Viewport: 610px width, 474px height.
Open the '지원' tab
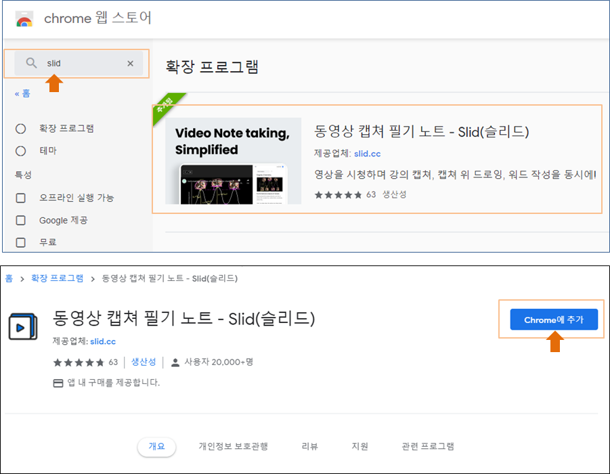pos(360,446)
